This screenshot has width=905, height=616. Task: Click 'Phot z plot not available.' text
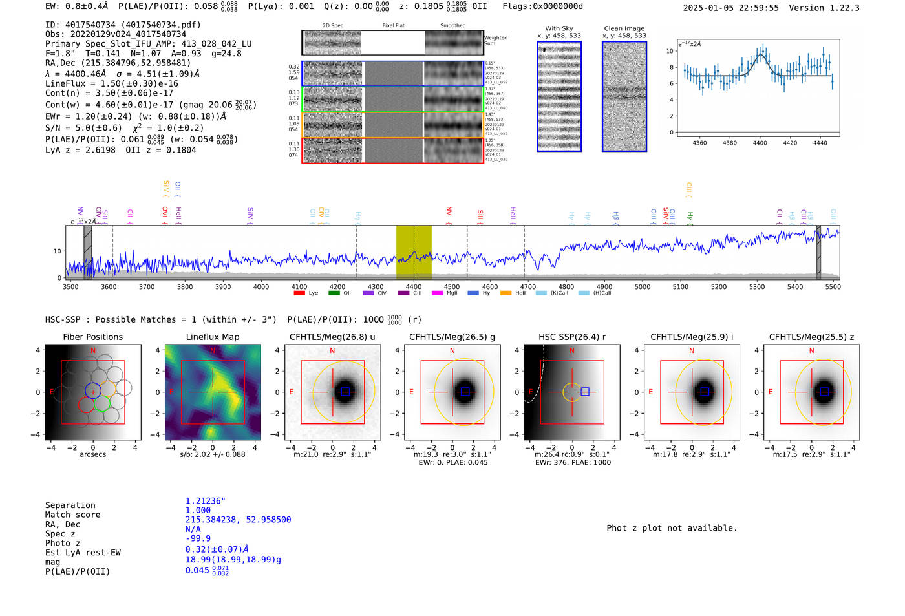(x=672, y=528)
